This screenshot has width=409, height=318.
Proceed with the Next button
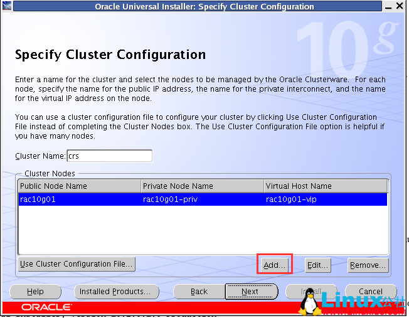pos(252,292)
